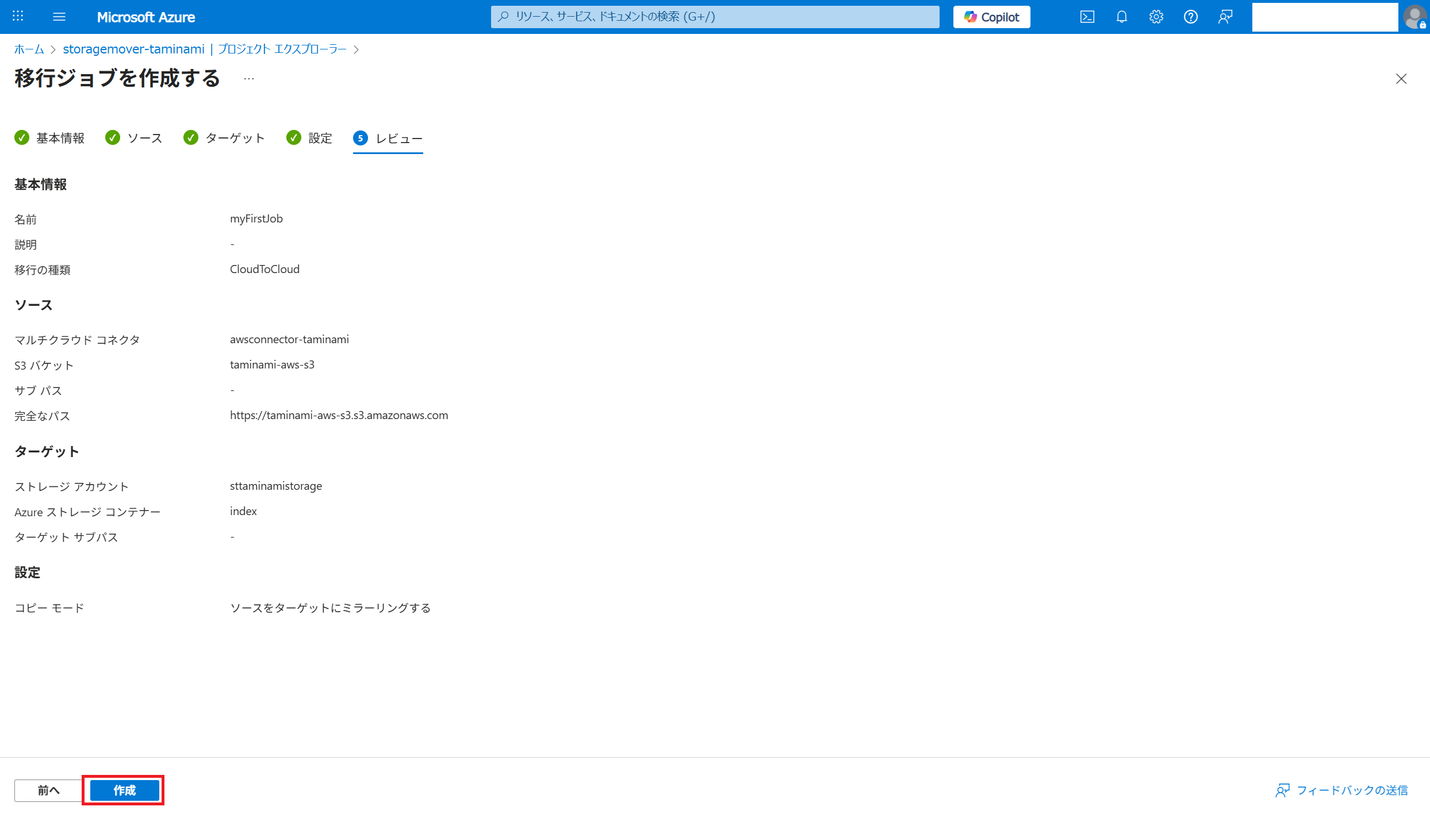Viewport: 1430px width, 814px height.
Task: Click the sttaminamistorage account value
Action: click(276, 486)
